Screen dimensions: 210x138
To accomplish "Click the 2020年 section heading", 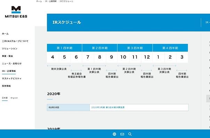I will coord(54,94).
